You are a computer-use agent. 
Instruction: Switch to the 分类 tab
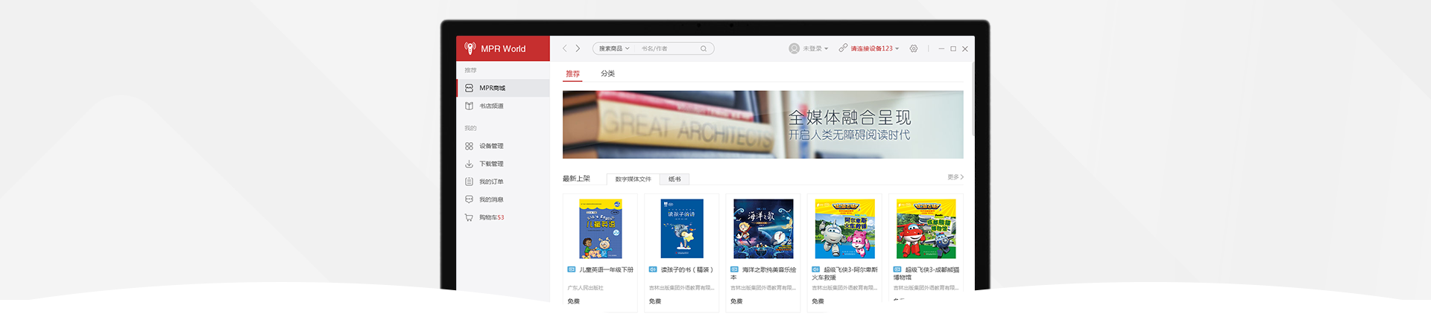(608, 74)
